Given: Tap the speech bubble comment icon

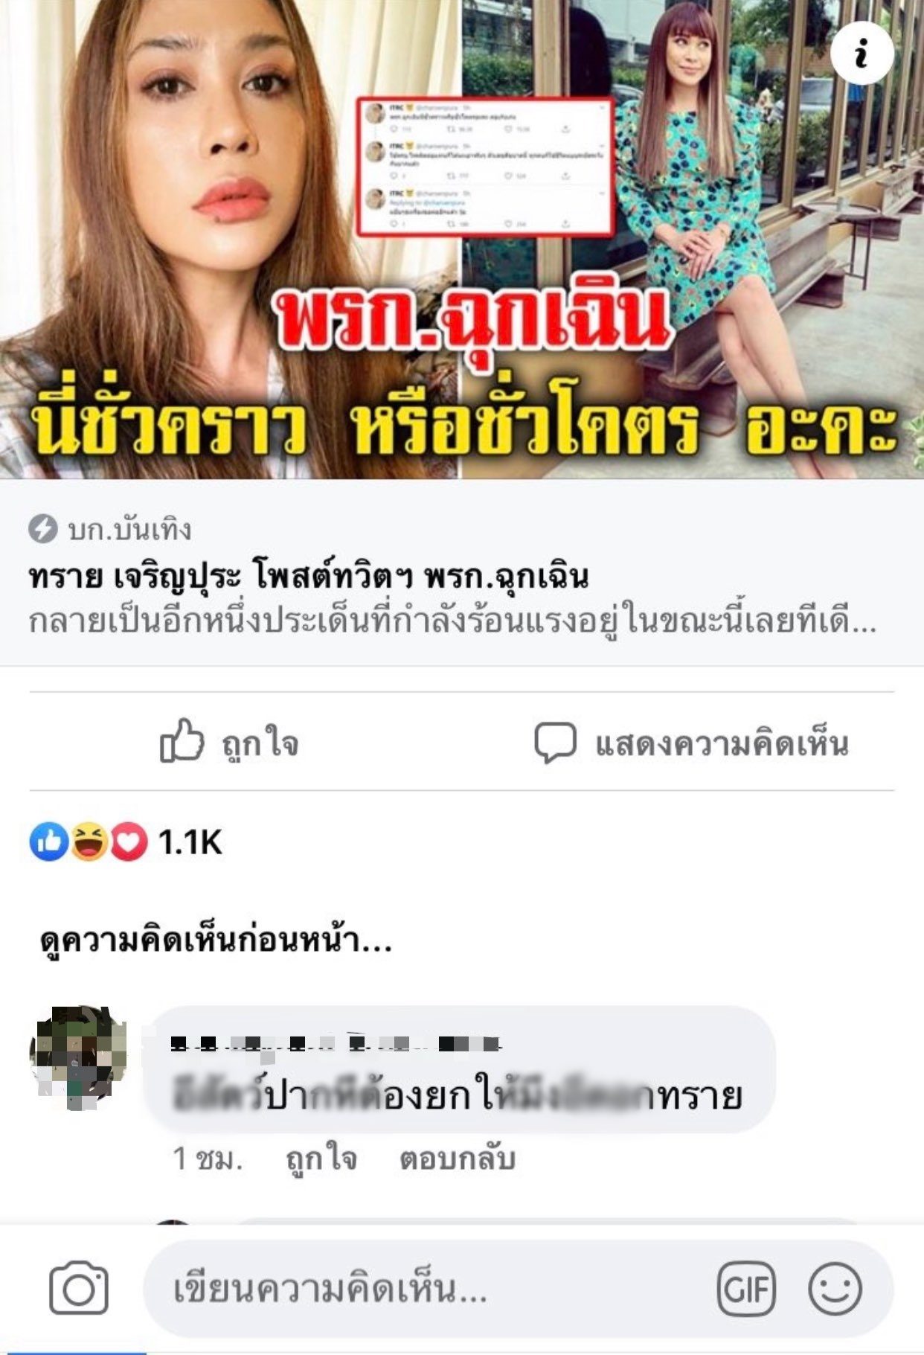Looking at the screenshot, I should click(x=556, y=743).
